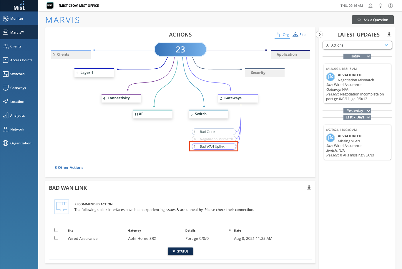The width and height of the screenshot is (402, 269).
Task: Download the Latest Updates list
Action: pyautogui.click(x=389, y=34)
